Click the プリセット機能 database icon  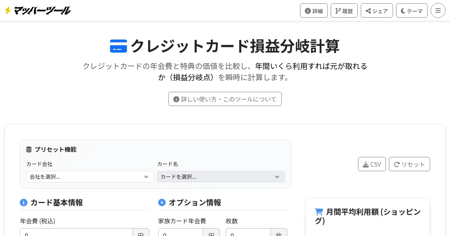click(x=29, y=149)
